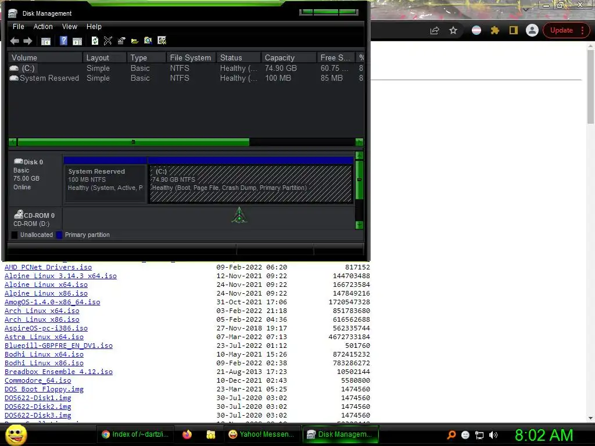This screenshot has width=595, height=446.
Task: Sort by the File System column header
Action: [x=191, y=57]
